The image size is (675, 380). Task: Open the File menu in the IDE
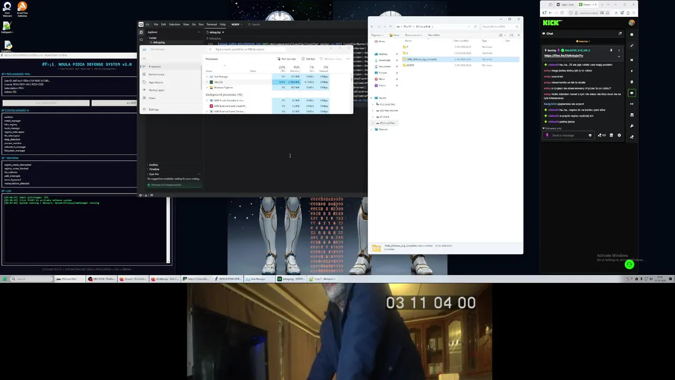[156, 24]
